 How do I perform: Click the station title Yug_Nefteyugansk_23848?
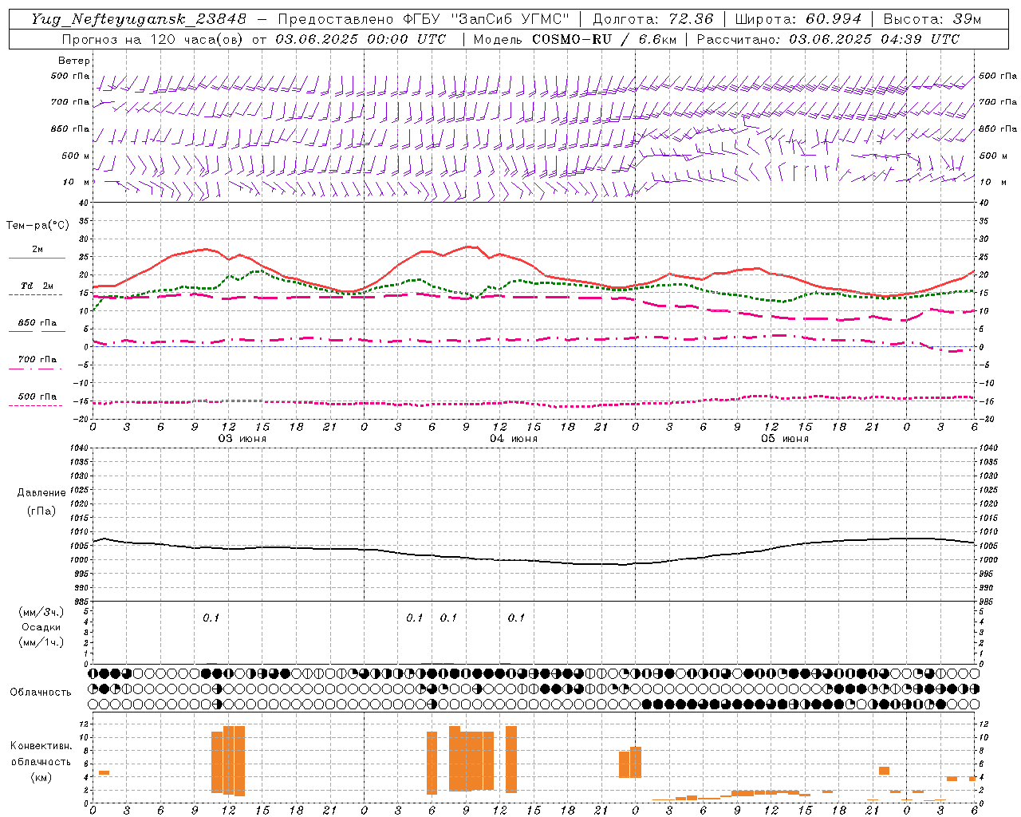139,19
